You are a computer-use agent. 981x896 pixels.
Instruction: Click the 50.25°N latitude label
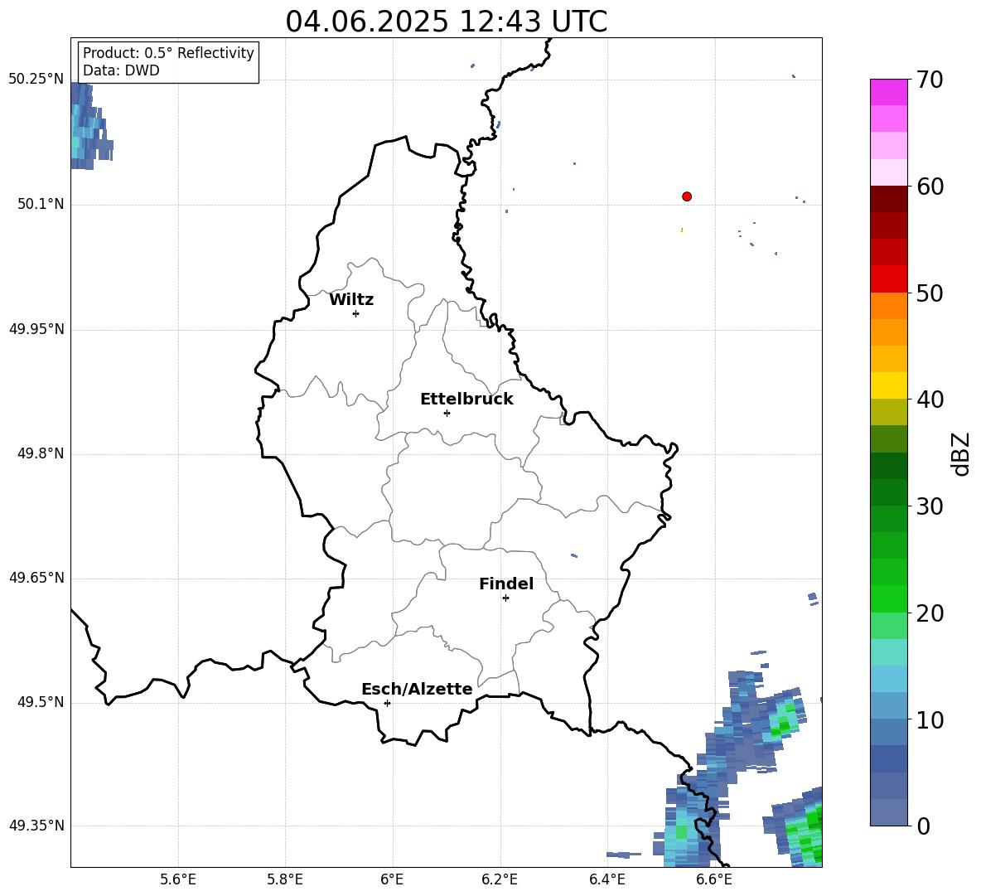coord(36,80)
